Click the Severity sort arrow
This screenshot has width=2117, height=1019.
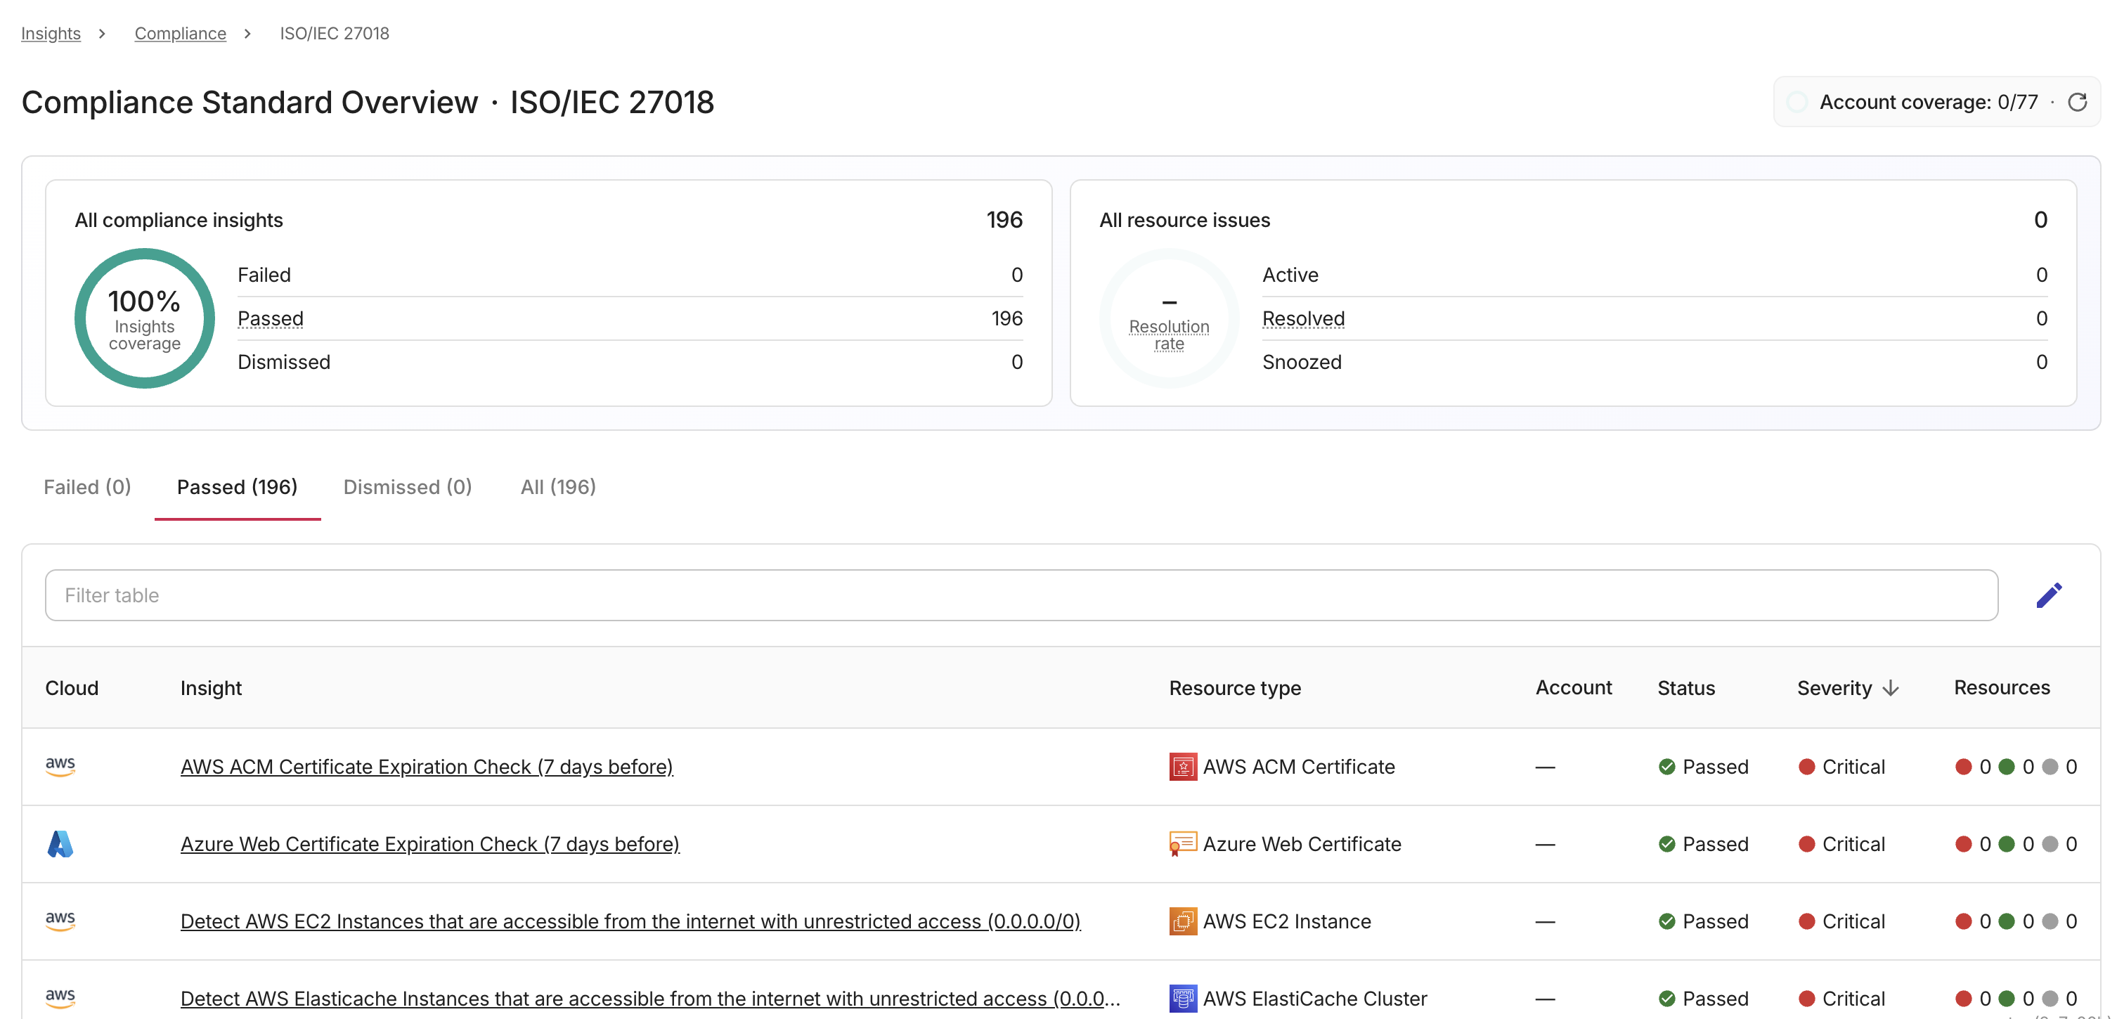tap(1890, 688)
